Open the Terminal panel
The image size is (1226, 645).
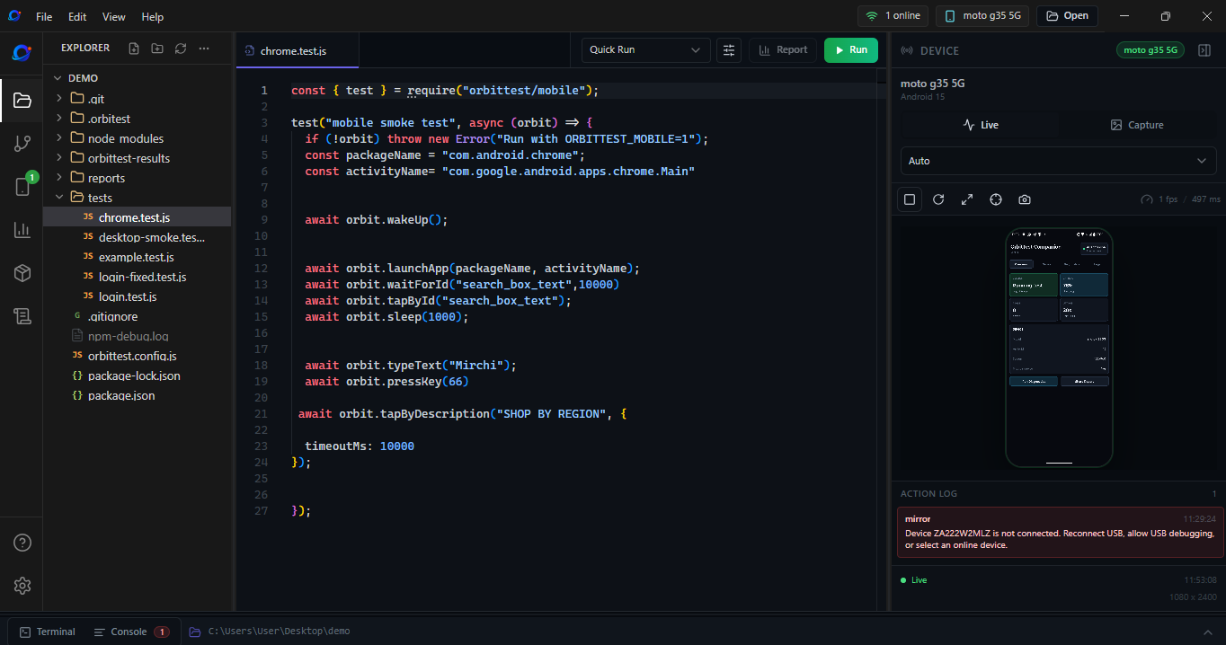point(48,632)
